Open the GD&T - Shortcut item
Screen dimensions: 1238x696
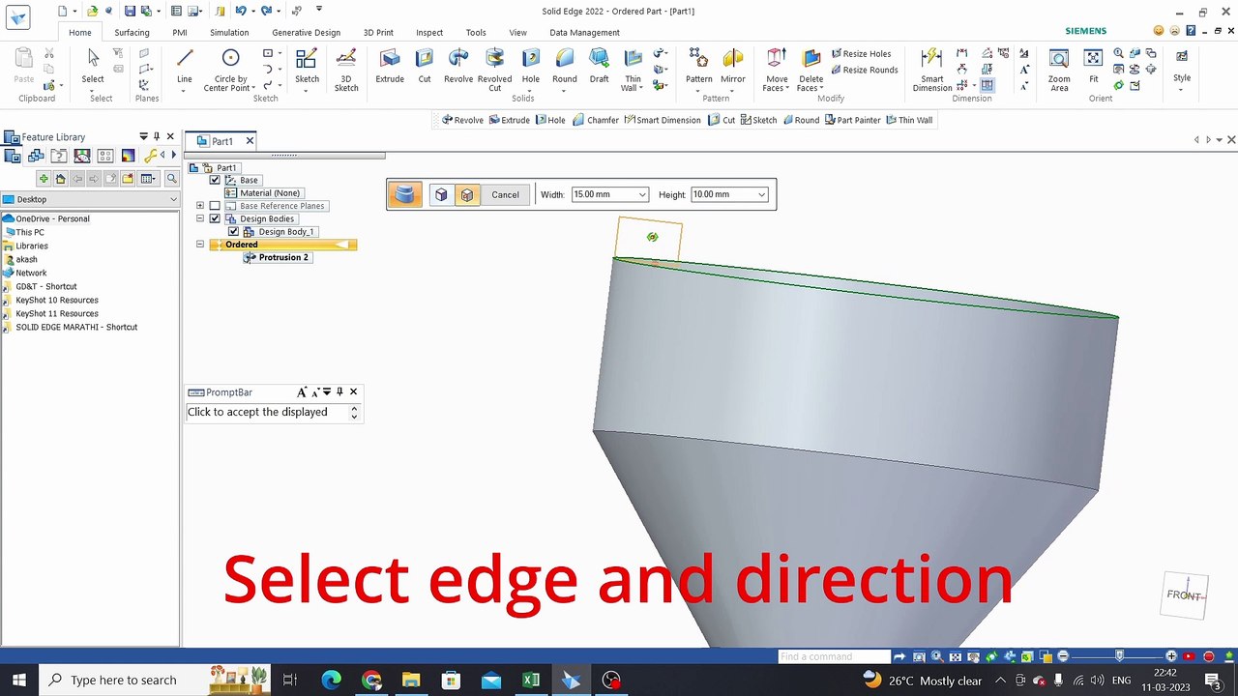[45, 287]
